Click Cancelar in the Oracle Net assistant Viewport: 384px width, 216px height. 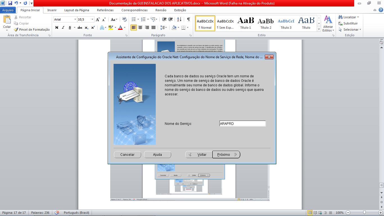click(x=127, y=154)
